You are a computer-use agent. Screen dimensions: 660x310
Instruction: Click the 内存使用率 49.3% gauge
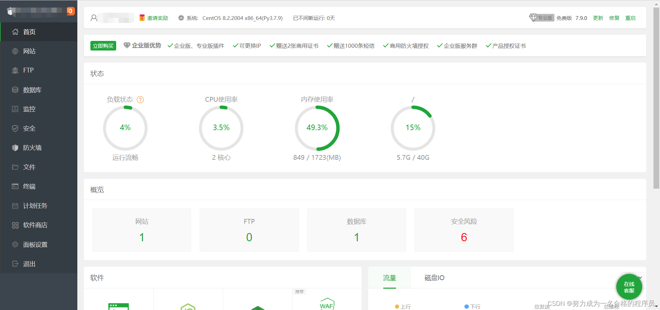click(x=317, y=128)
